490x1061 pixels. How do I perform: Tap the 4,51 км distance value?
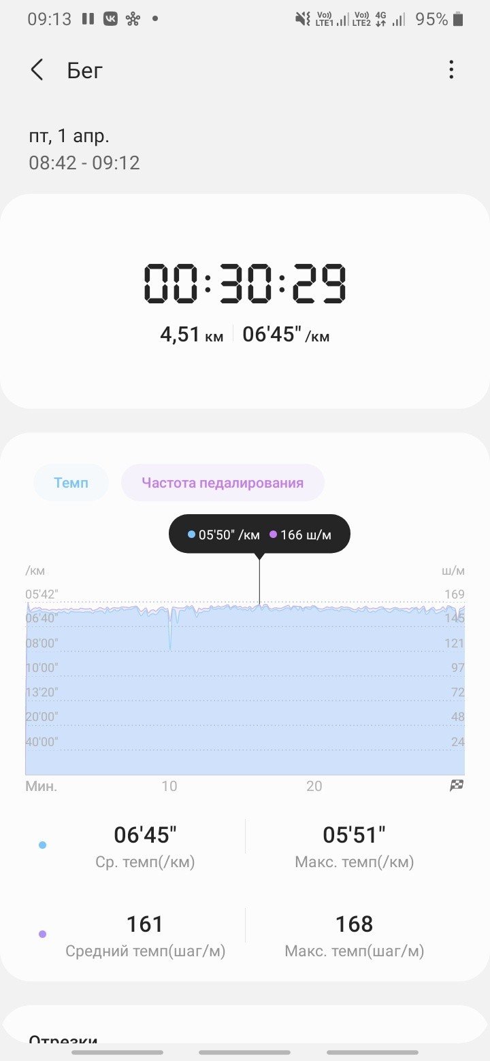[191, 335]
